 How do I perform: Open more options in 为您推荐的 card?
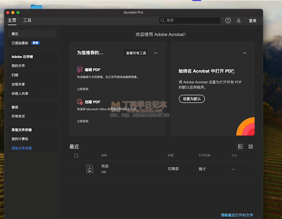click(x=156, y=53)
